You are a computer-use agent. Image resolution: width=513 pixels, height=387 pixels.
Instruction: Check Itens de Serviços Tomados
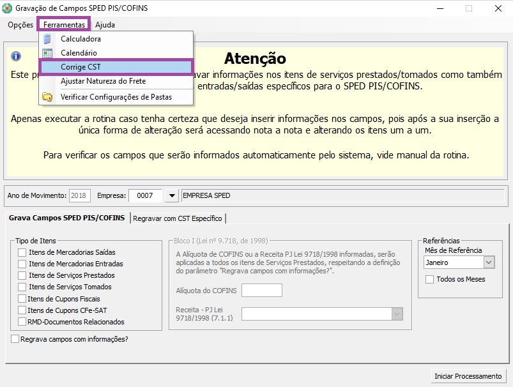click(x=22, y=287)
